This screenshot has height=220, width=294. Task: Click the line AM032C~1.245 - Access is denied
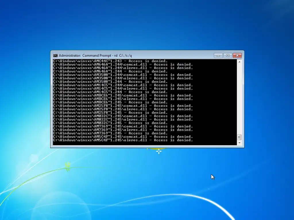coord(110,123)
